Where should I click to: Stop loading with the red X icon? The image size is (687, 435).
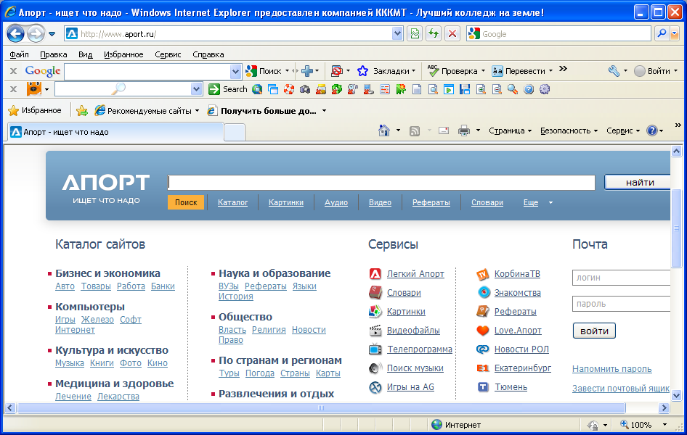[x=452, y=33]
